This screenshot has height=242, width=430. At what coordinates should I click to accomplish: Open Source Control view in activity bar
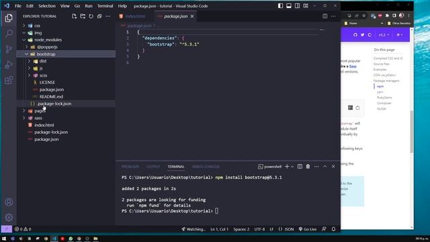click(9, 49)
